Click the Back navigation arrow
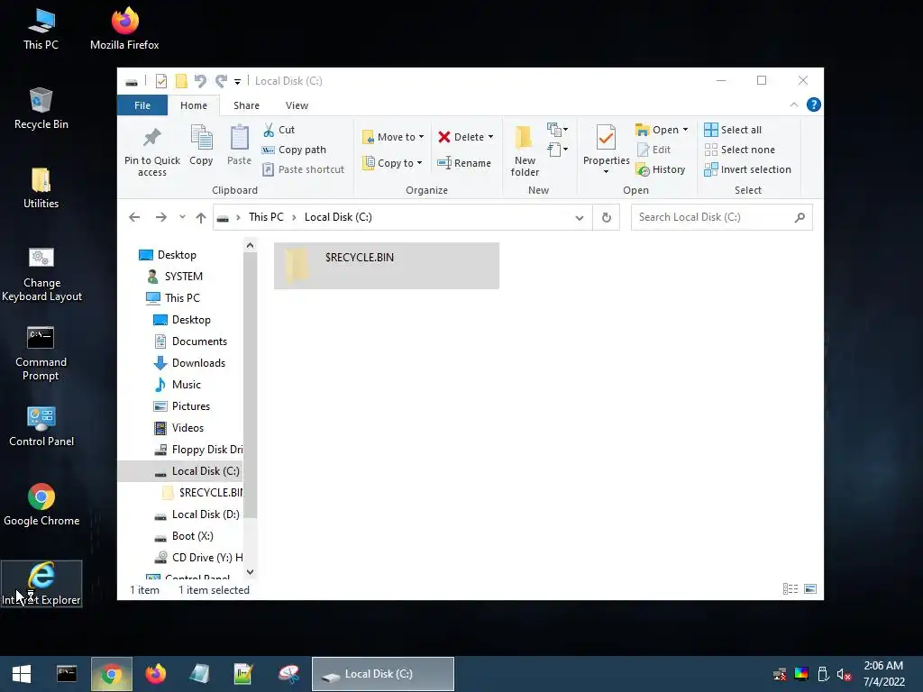 point(134,217)
